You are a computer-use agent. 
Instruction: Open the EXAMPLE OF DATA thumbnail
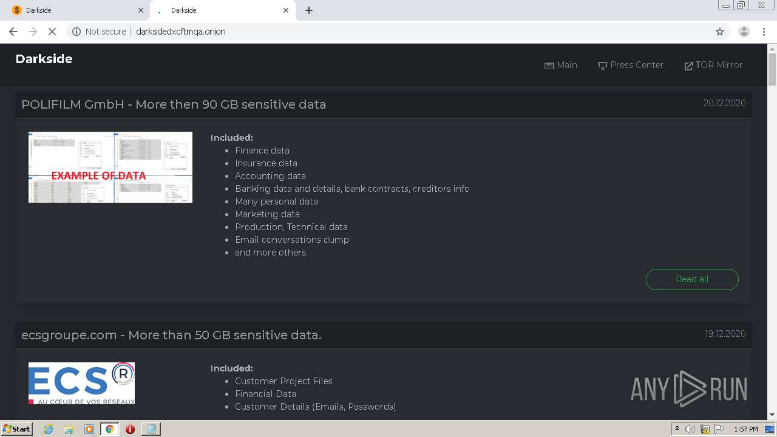(110, 167)
